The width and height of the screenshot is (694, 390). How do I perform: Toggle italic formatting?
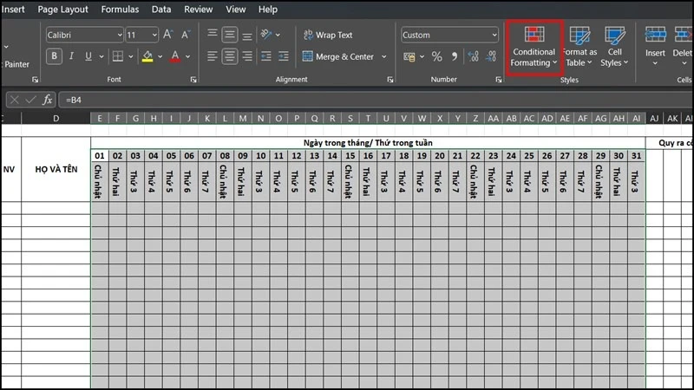coord(71,56)
